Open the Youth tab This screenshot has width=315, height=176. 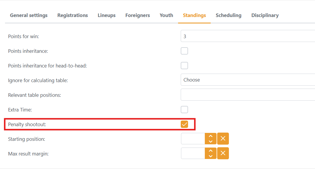pyautogui.click(x=166, y=15)
